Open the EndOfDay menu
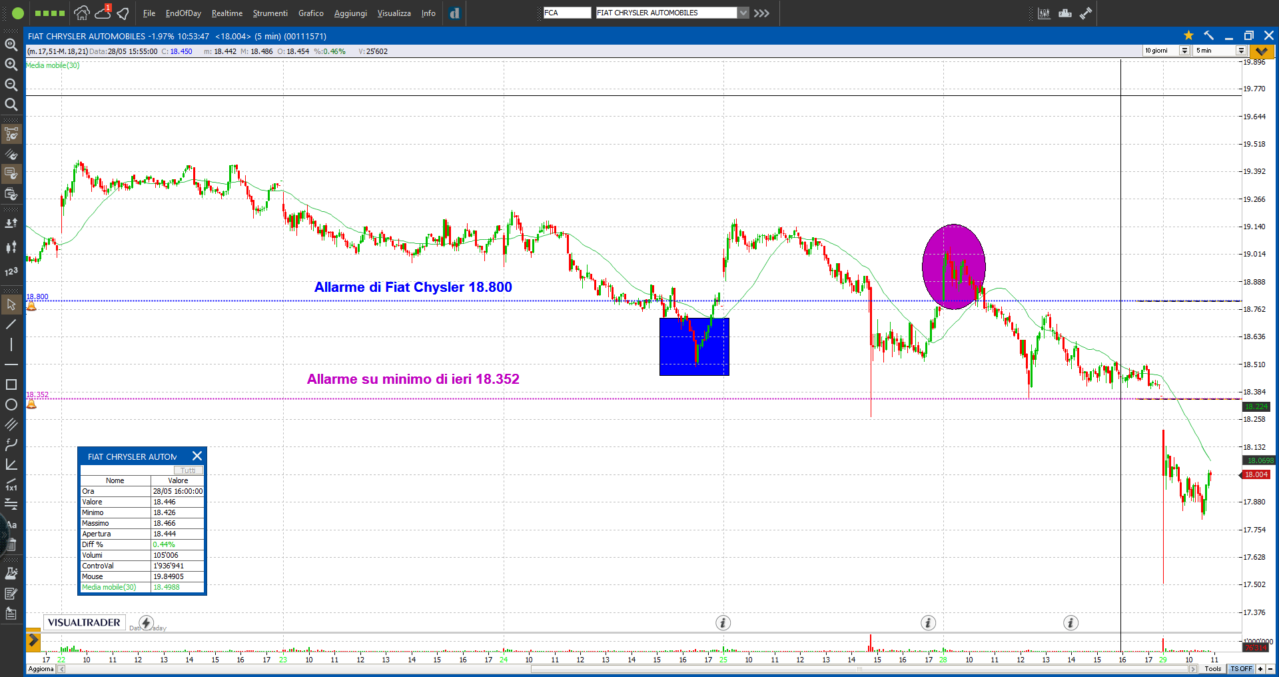The image size is (1279, 677). pos(183,13)
